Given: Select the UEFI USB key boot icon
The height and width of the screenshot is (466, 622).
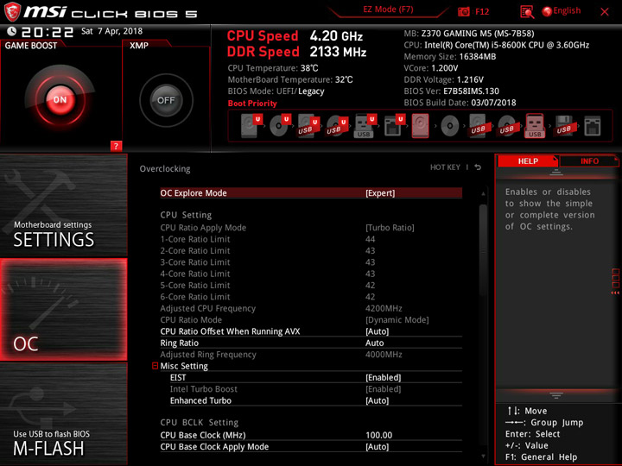Looking at the screenshot, I should tap(365, 126).
